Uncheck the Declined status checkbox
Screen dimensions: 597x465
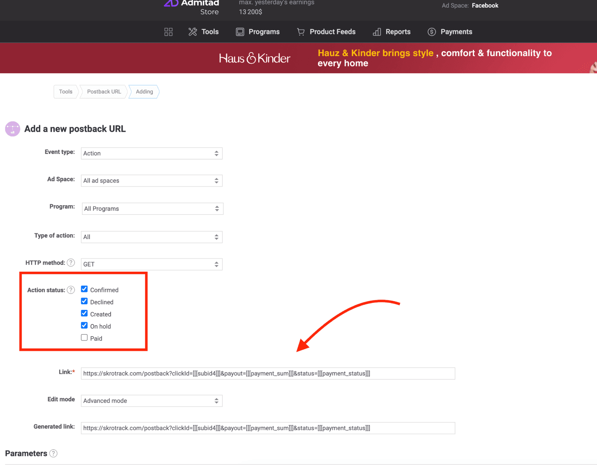(x=84, y=301)
